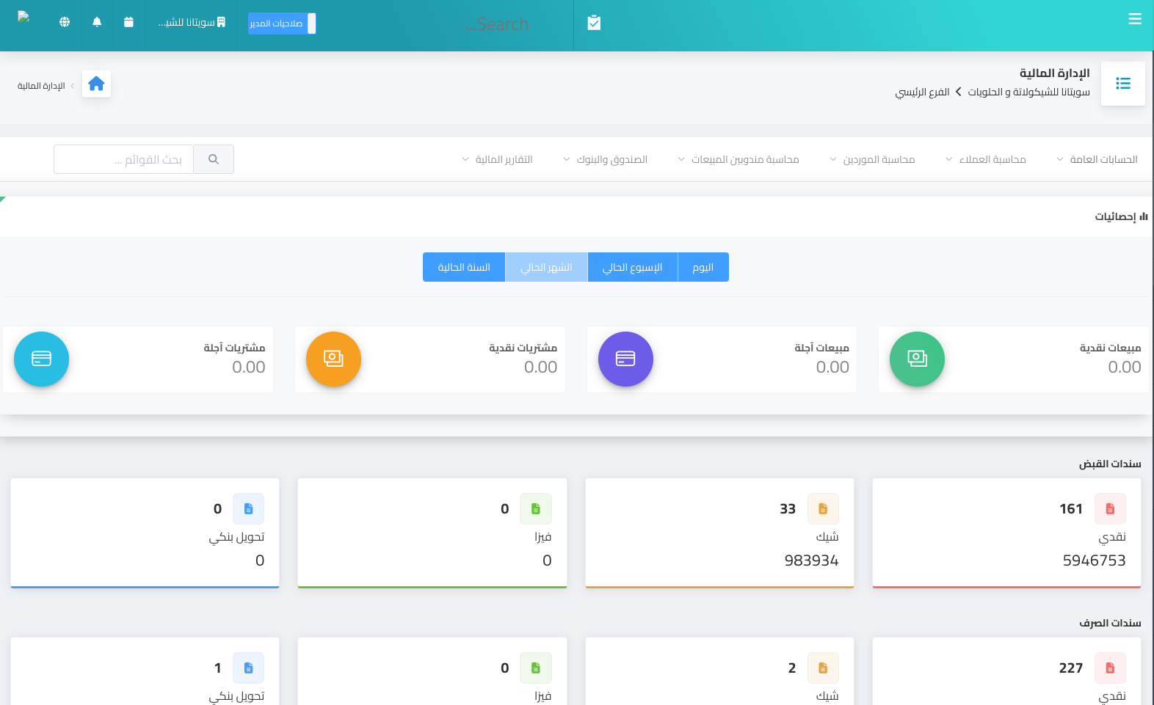Click the صلاحيات المدير button
Screen dimensions: 1154x705
[282, 23]
